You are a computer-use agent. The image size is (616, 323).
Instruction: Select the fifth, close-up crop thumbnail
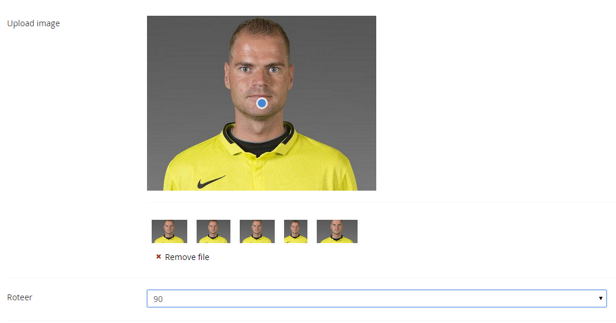337,231
